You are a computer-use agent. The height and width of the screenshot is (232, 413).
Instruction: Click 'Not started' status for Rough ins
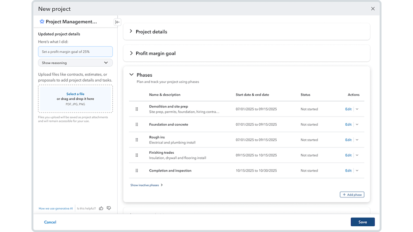[x=309, y=140]
